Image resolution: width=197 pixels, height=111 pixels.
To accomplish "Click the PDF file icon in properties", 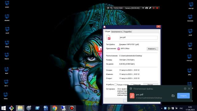I will coord(108,37).
